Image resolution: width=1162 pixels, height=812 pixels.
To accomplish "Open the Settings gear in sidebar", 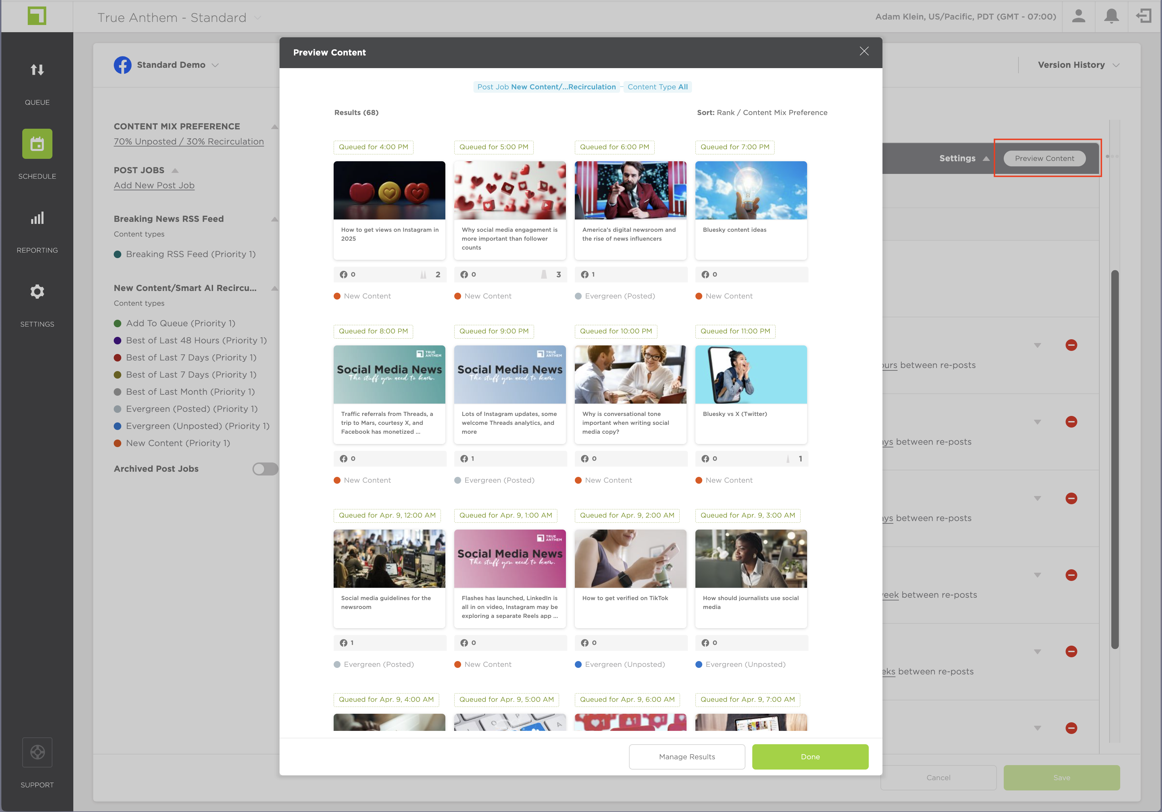I will (37, 292).
